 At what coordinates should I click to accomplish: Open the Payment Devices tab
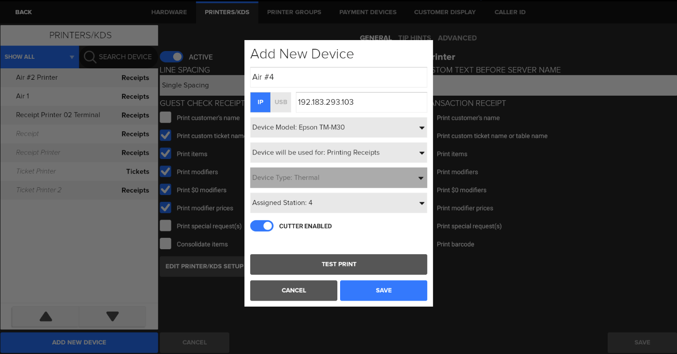coord(367,12)
